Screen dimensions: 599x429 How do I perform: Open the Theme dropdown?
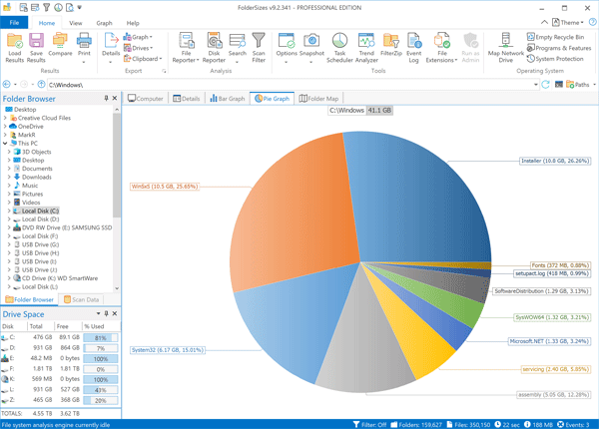(569, 22)
